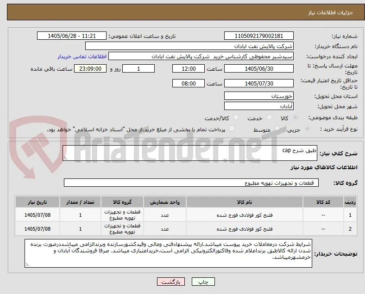Click the response deadline time 12:00
365x294 pixels.
pyautogui.click(x=189, y=69)
